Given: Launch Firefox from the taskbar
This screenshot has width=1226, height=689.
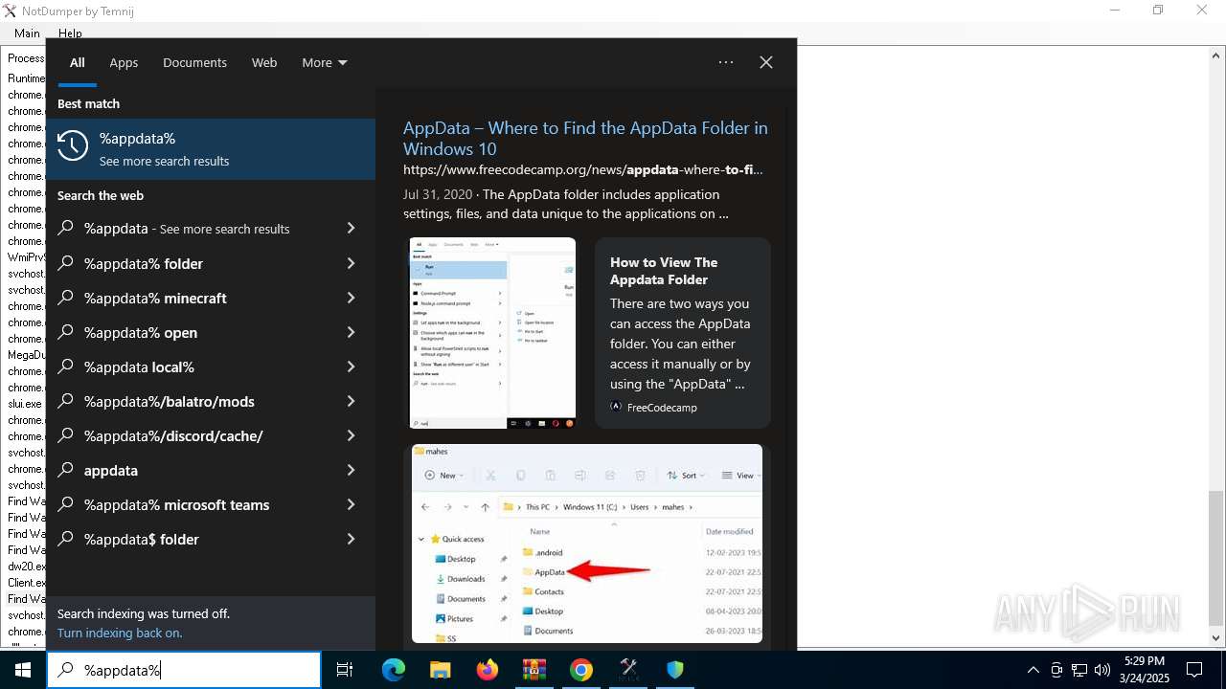Looking at the screenshot, I should point(488,670).
